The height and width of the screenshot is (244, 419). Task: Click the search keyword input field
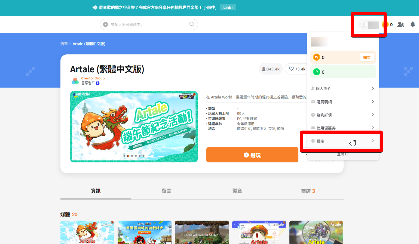[x=149, y=24]
